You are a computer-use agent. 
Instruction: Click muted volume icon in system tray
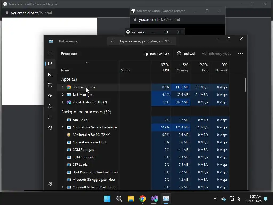point(239,199)
